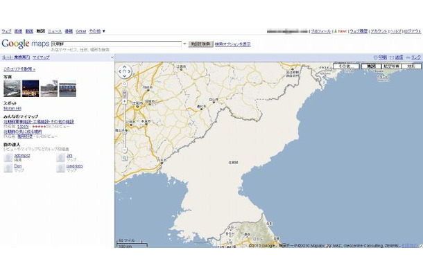Click the printer icon beside 印刷
423x277 pixels.
(x=376, y=57)
